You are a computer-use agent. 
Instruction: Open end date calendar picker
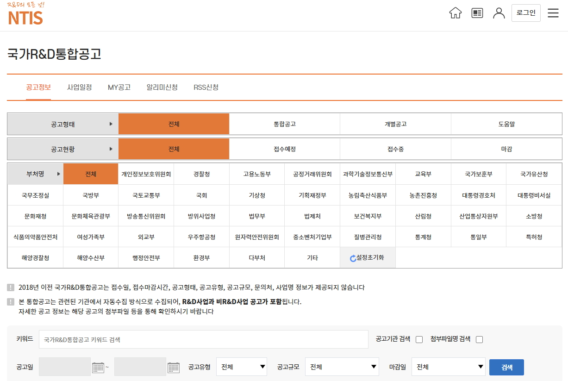click(x=173, y=368)
